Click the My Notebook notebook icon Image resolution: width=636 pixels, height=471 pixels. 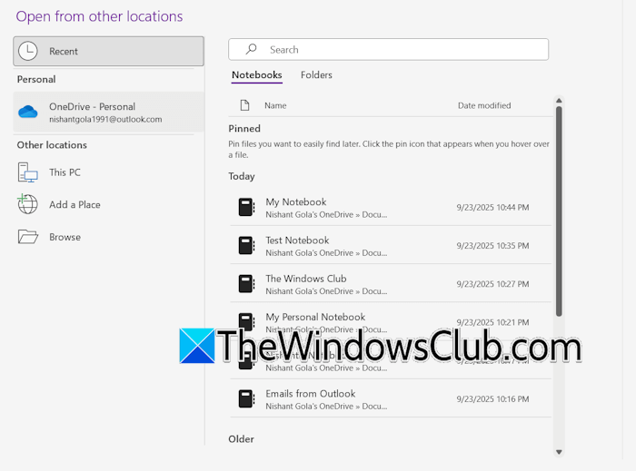click(246, 208)
